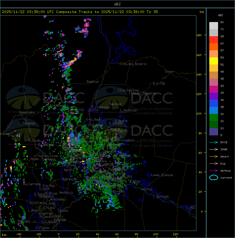The image size is (235, 238).
Task: Choose the light gray swatch between 80 and 70
Action: [x=214, y=26]
